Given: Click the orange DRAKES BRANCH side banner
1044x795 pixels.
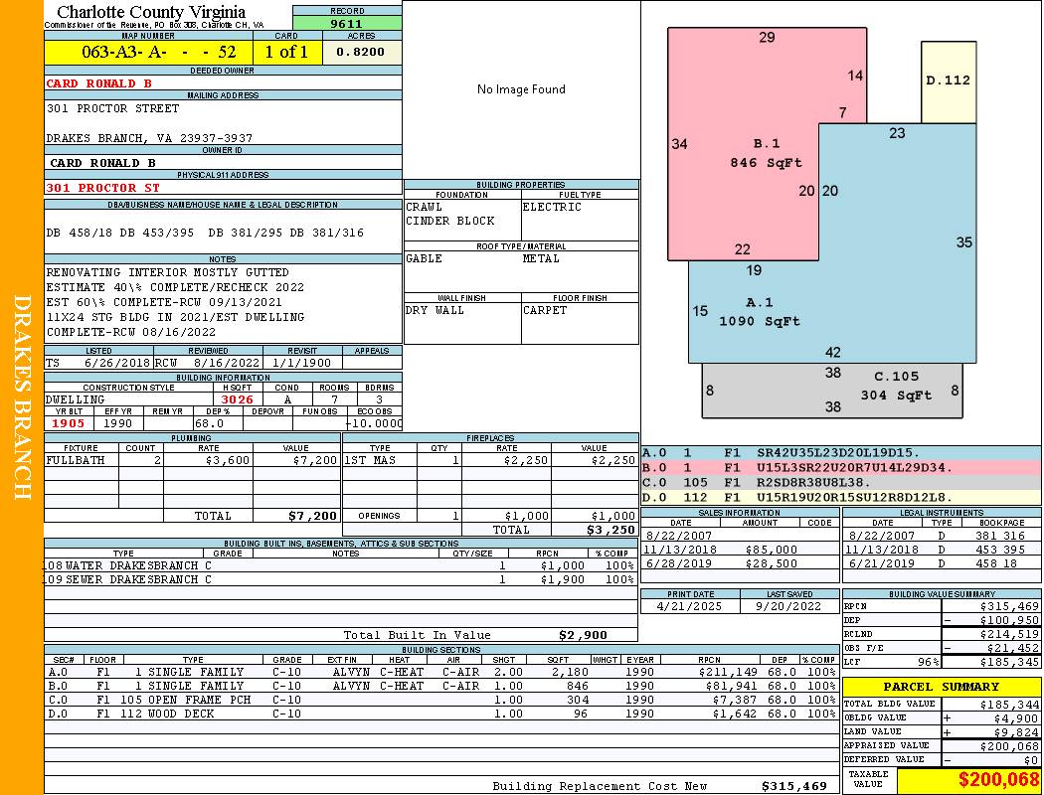Looking at the screenshot, I should coord(22,397).
